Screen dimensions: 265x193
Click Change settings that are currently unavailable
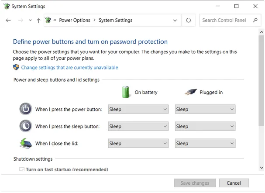[69, 68]
